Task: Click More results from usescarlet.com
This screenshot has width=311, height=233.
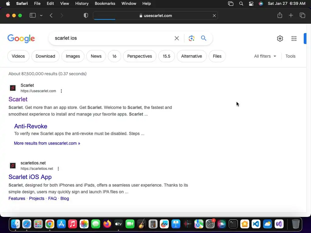Action: coord(47,143)
